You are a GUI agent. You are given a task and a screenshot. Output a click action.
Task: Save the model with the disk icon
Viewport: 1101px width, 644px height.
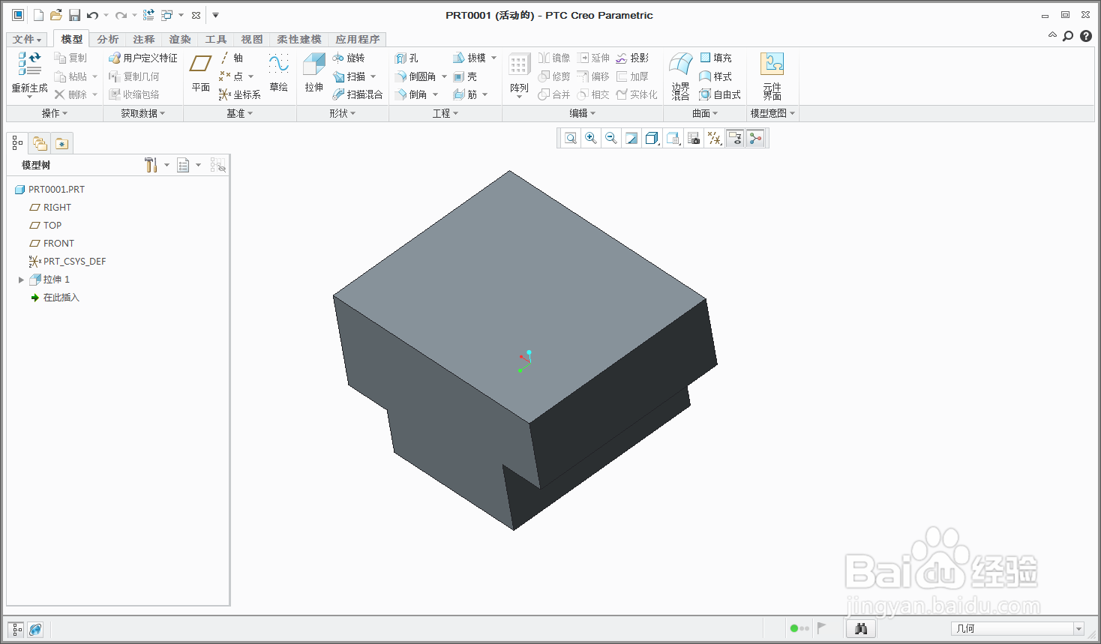(x=74, y=15)
